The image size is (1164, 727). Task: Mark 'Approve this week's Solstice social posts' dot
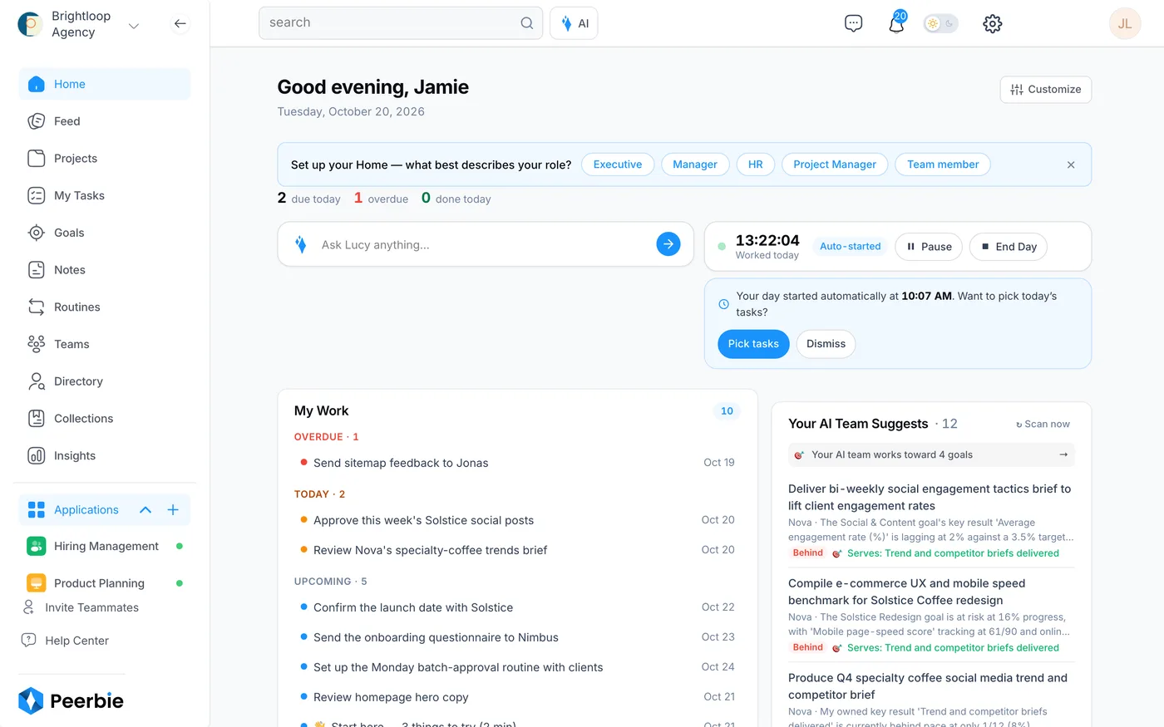303,519
